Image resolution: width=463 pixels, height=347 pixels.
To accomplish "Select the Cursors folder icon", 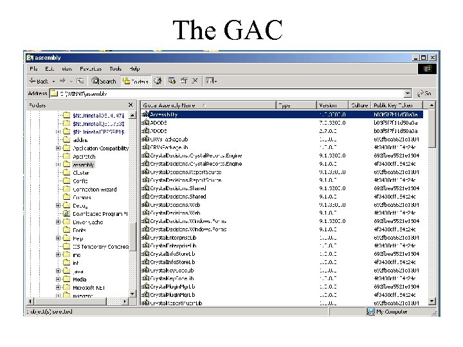I will click(x=67, y=197).
